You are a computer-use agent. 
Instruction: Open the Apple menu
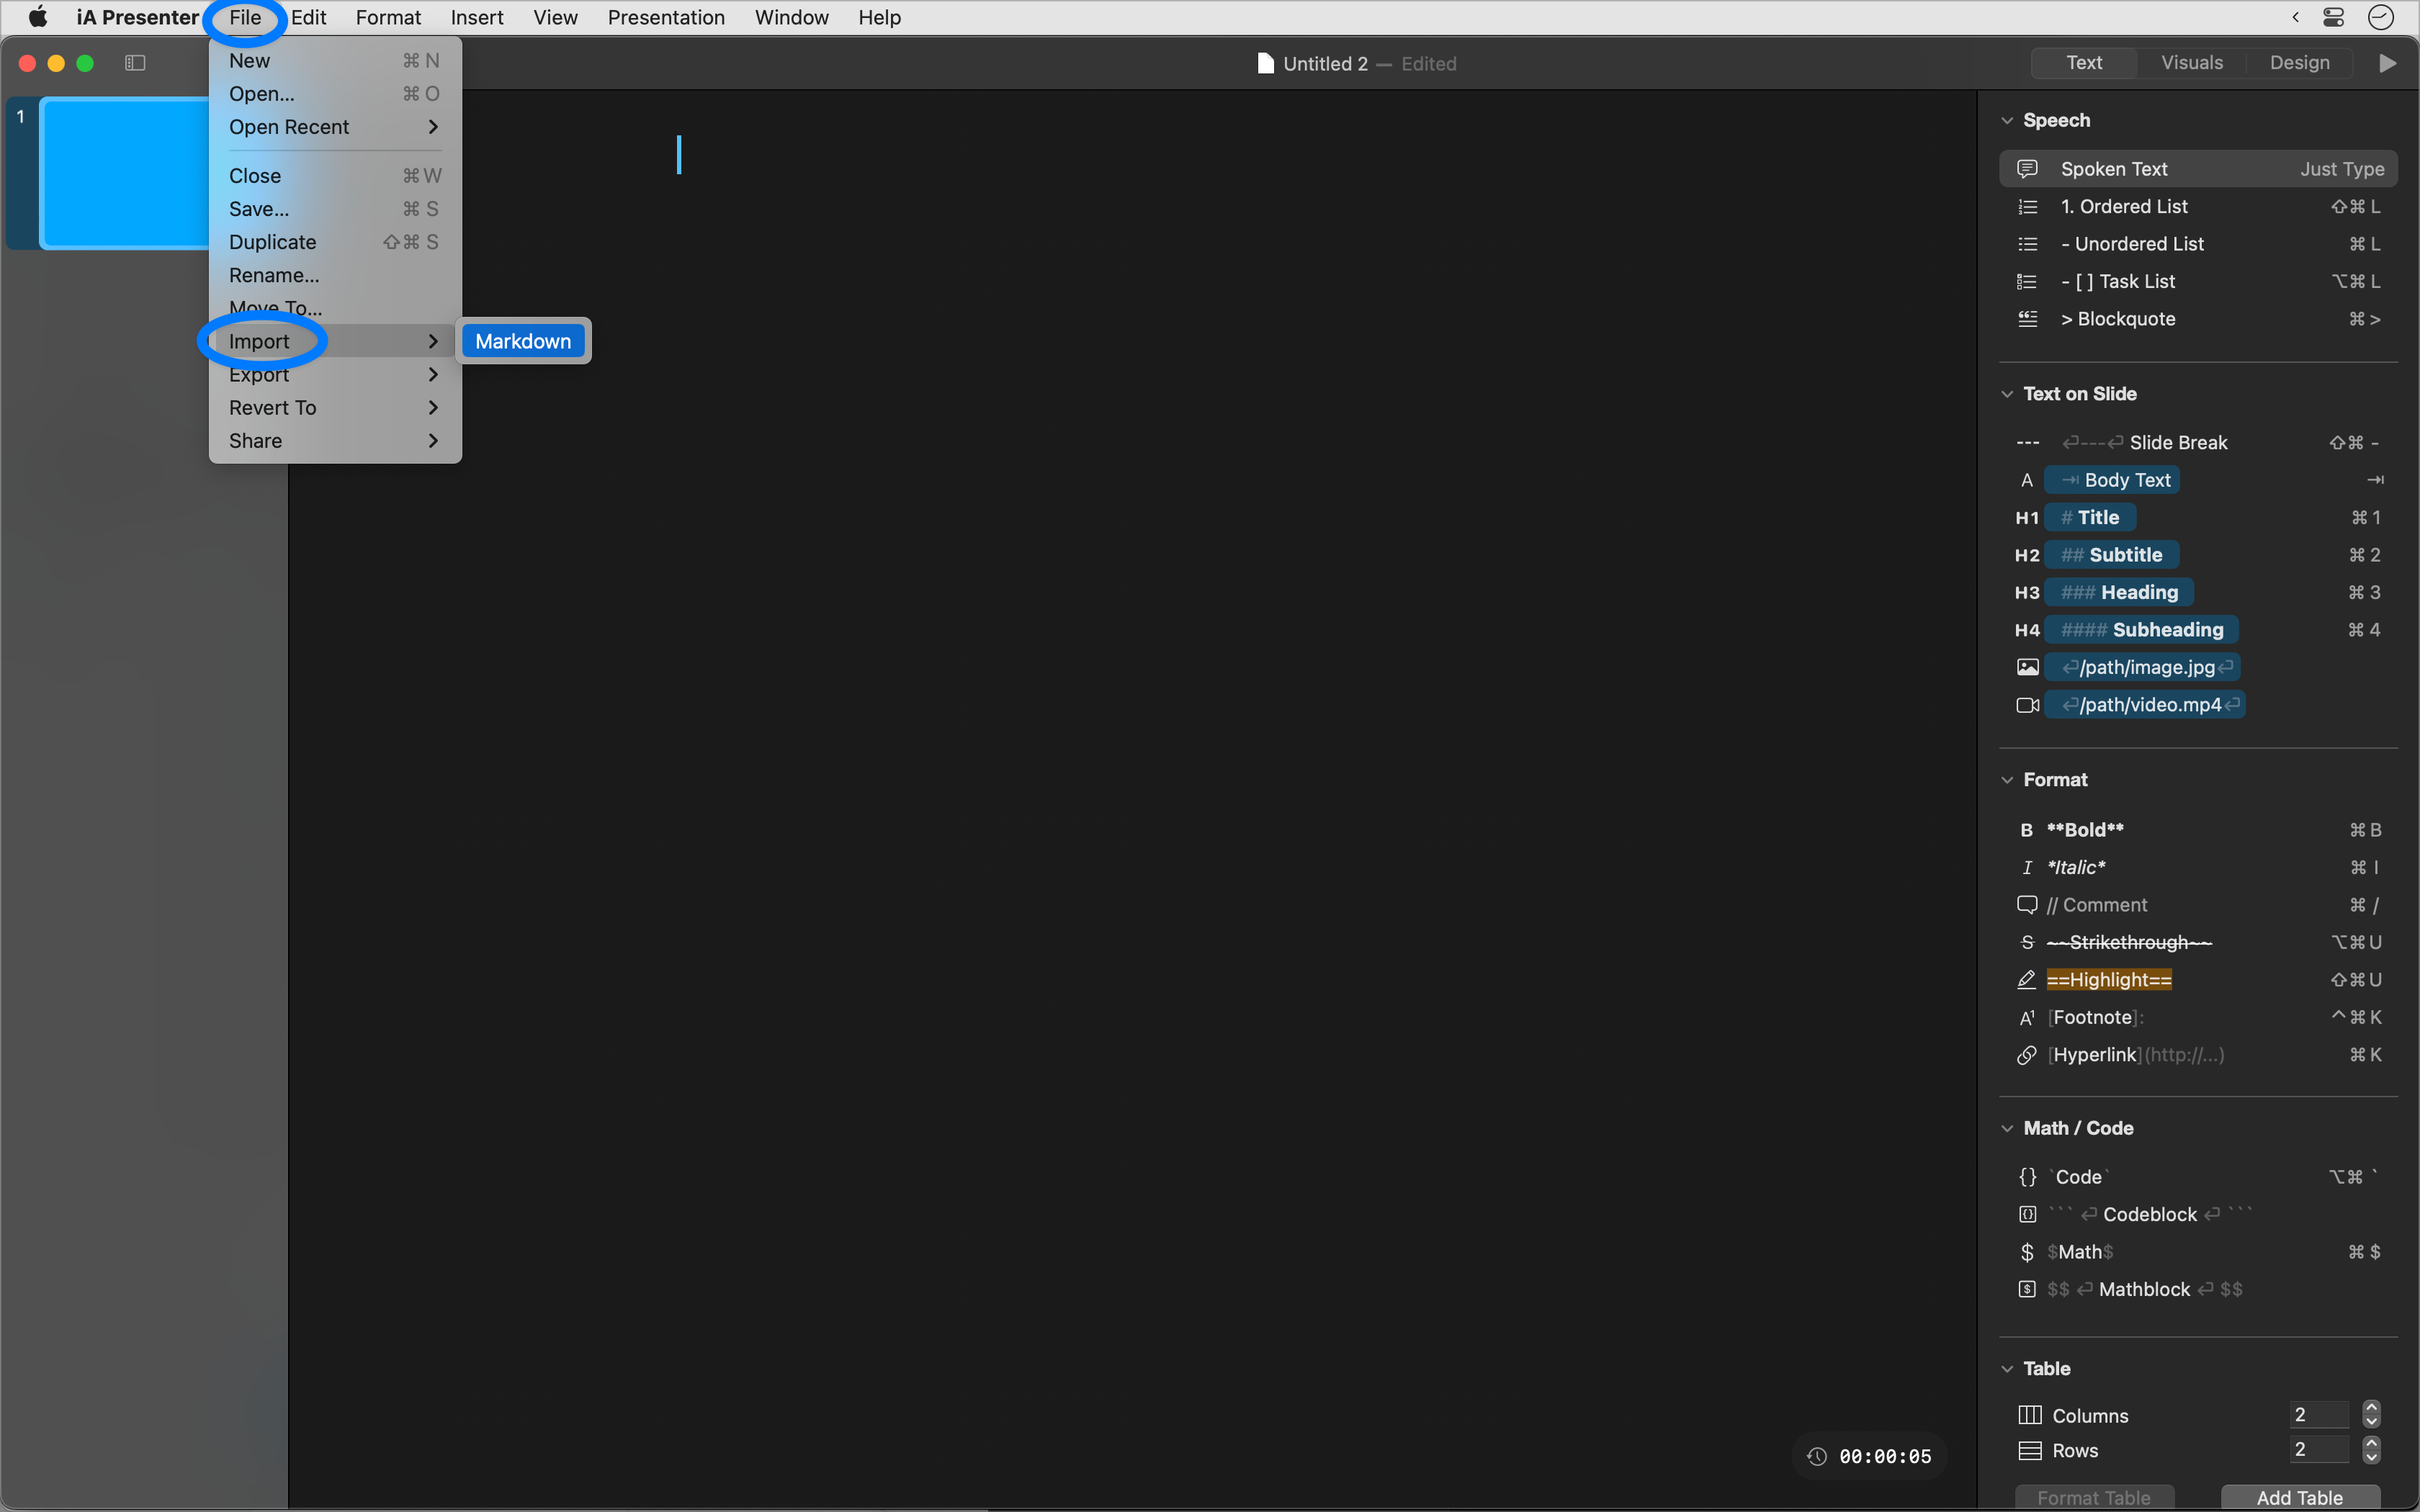tap(38, 17)
